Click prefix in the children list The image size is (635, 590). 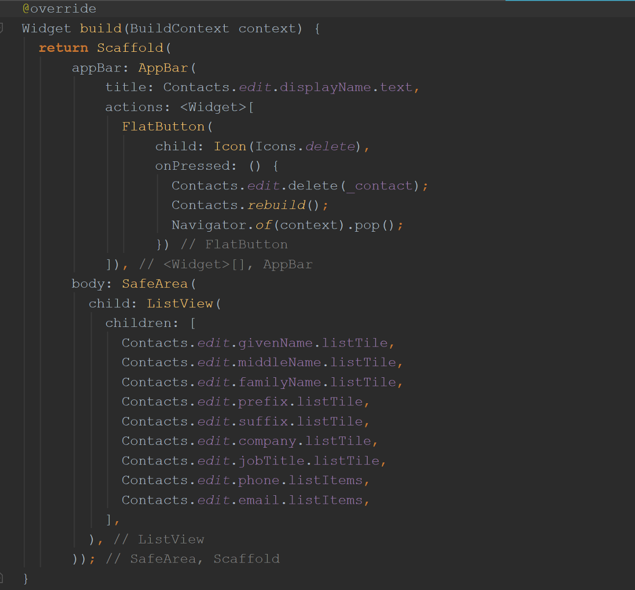[x=263, y=402]
